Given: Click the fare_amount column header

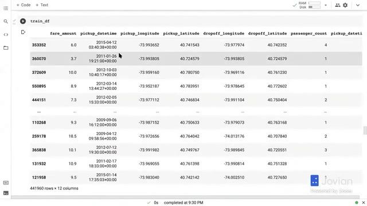Looking at the screenshot, I should click(63, 33).
